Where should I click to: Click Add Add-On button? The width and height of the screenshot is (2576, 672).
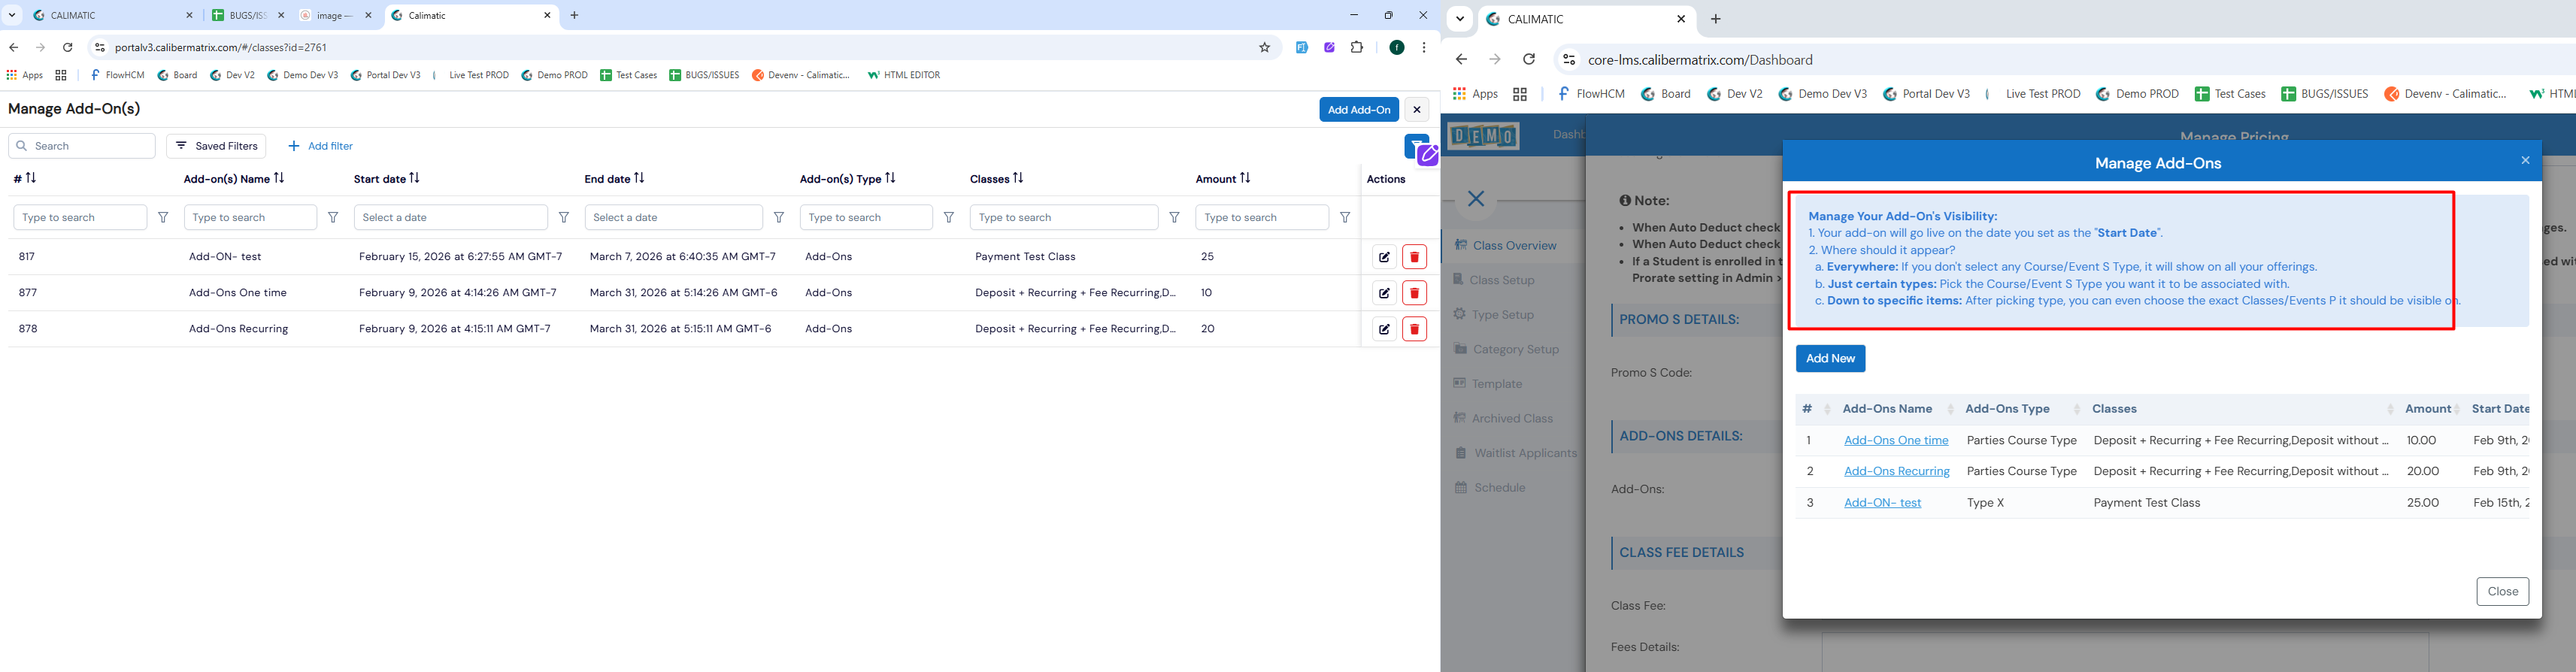(x=1358, y=110)
